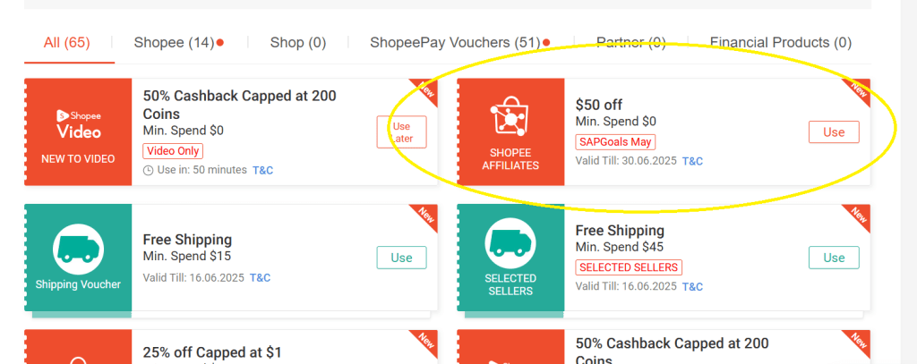This screenshot has height=364, width=917.
Task: Open T&C for the Video Only voucher
Action: tap(263, 170)
